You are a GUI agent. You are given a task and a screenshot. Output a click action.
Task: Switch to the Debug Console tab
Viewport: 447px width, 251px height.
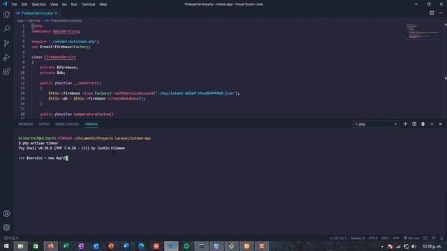click(67, 124)
